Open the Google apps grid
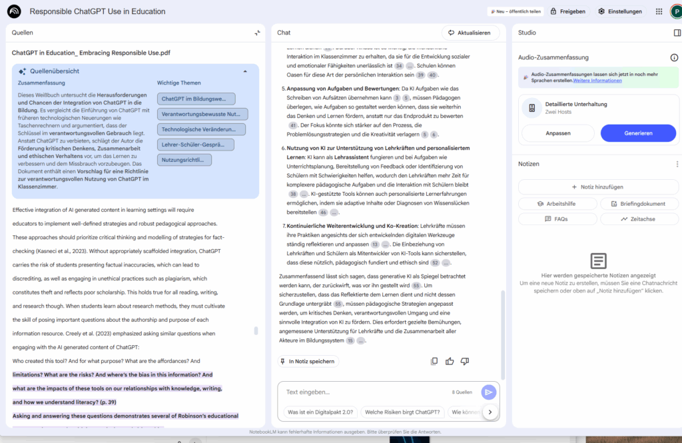 click(659, 12)
